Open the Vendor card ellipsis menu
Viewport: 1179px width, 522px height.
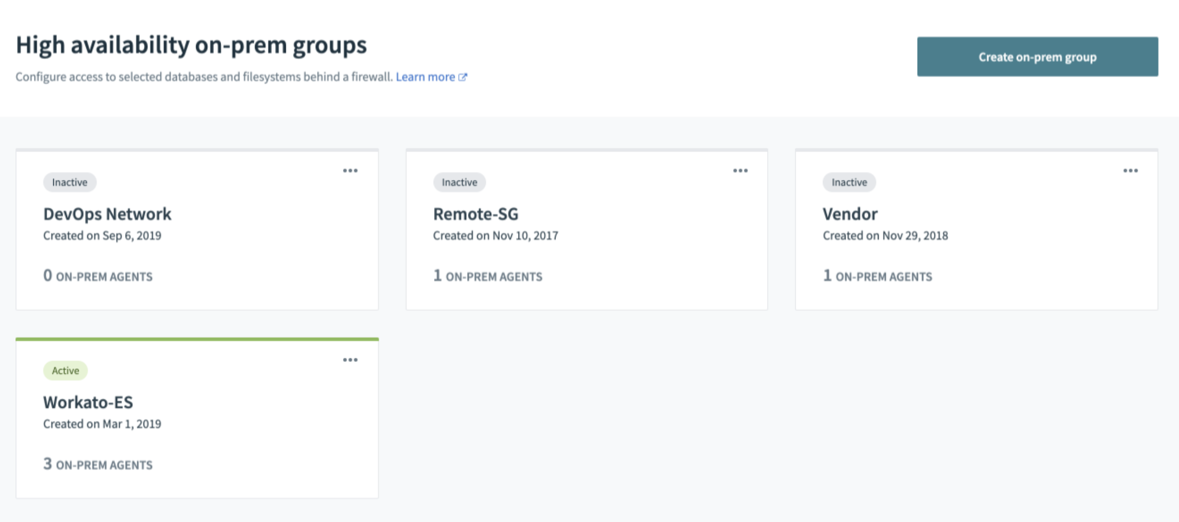click(x=1130, y=171)
